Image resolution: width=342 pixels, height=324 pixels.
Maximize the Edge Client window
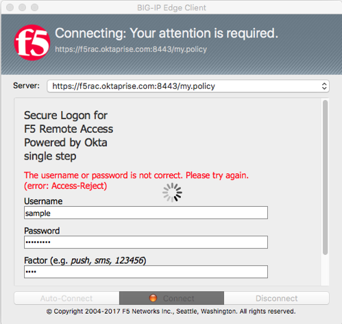click(35, 8)
